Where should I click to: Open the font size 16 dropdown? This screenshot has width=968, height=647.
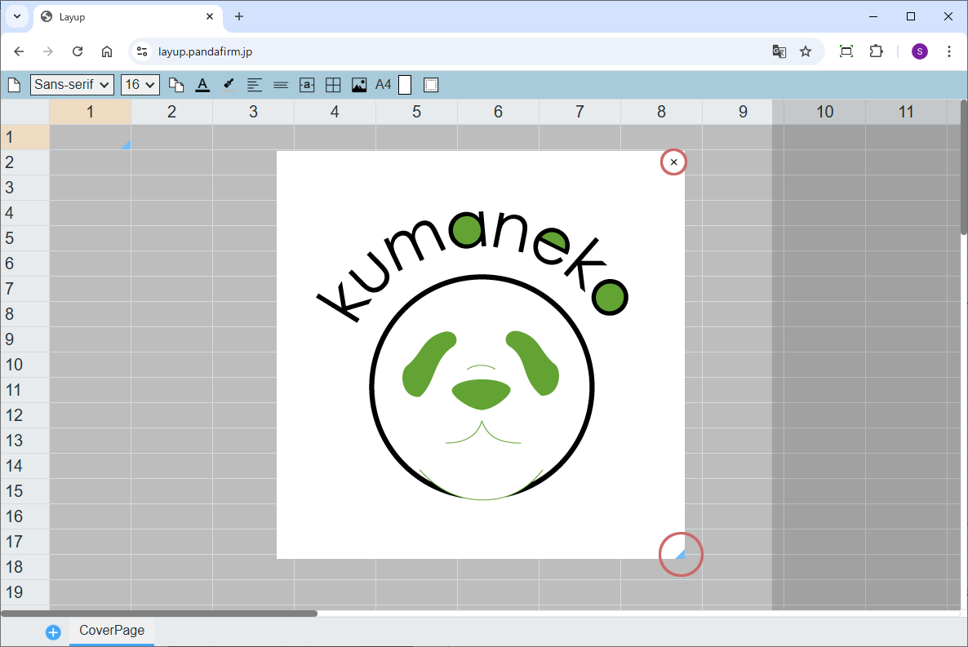click(140, 85)
